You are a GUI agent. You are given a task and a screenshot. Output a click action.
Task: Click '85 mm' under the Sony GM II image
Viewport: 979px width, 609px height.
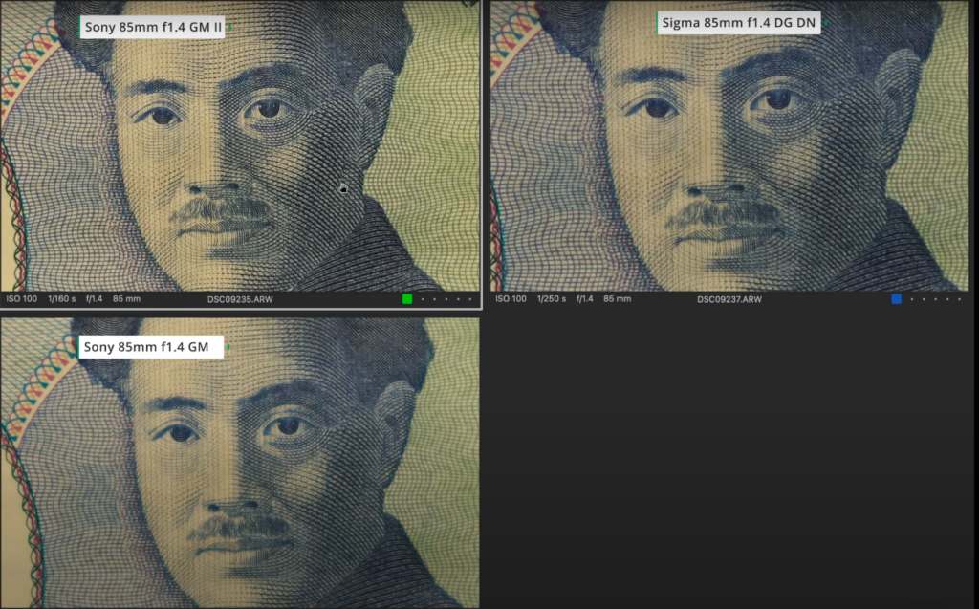coord(127,299)
